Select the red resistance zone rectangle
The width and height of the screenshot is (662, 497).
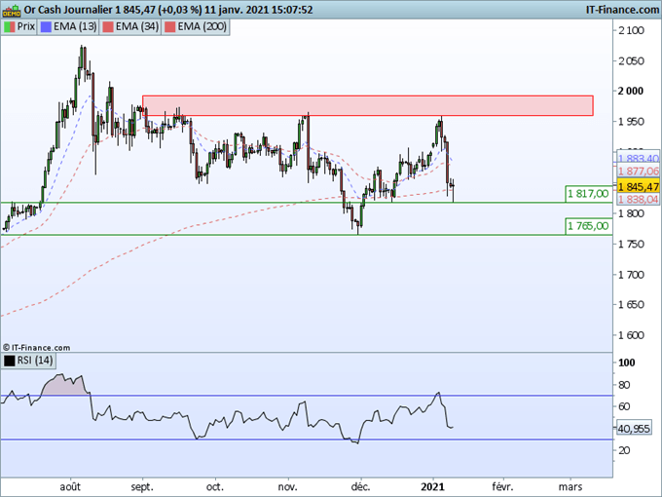[368, 105]
